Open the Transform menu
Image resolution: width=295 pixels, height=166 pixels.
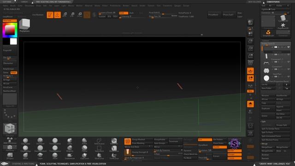coord(167,6)
